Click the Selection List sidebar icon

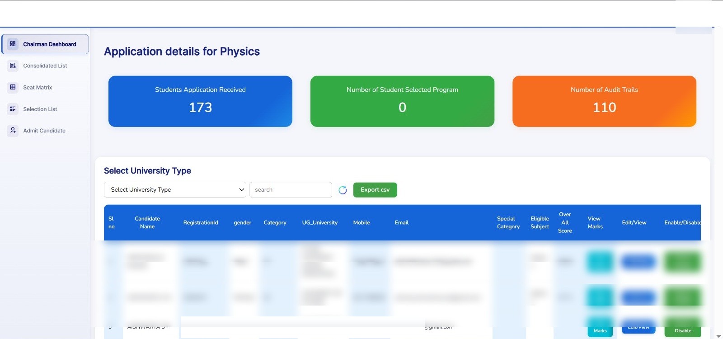pyautogui.click(x=13, y=109)
